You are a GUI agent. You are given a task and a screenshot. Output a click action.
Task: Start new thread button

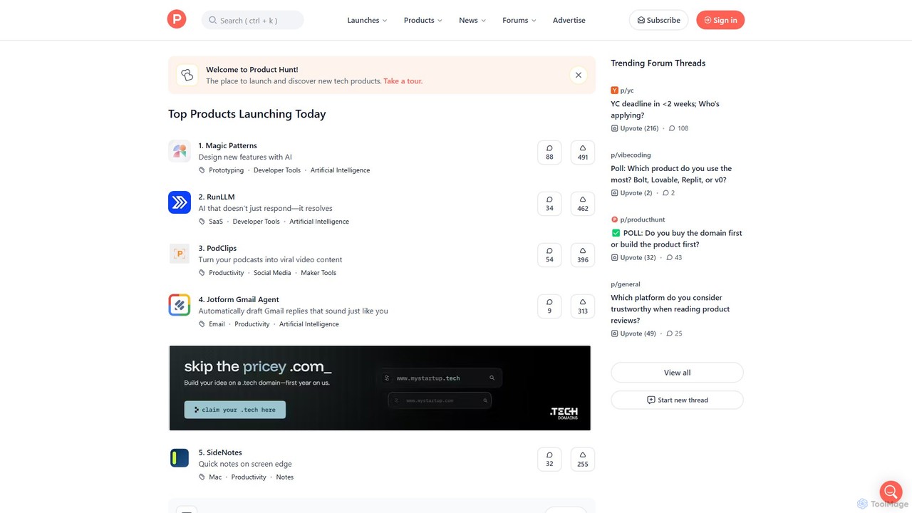click(x=677, y=400)
